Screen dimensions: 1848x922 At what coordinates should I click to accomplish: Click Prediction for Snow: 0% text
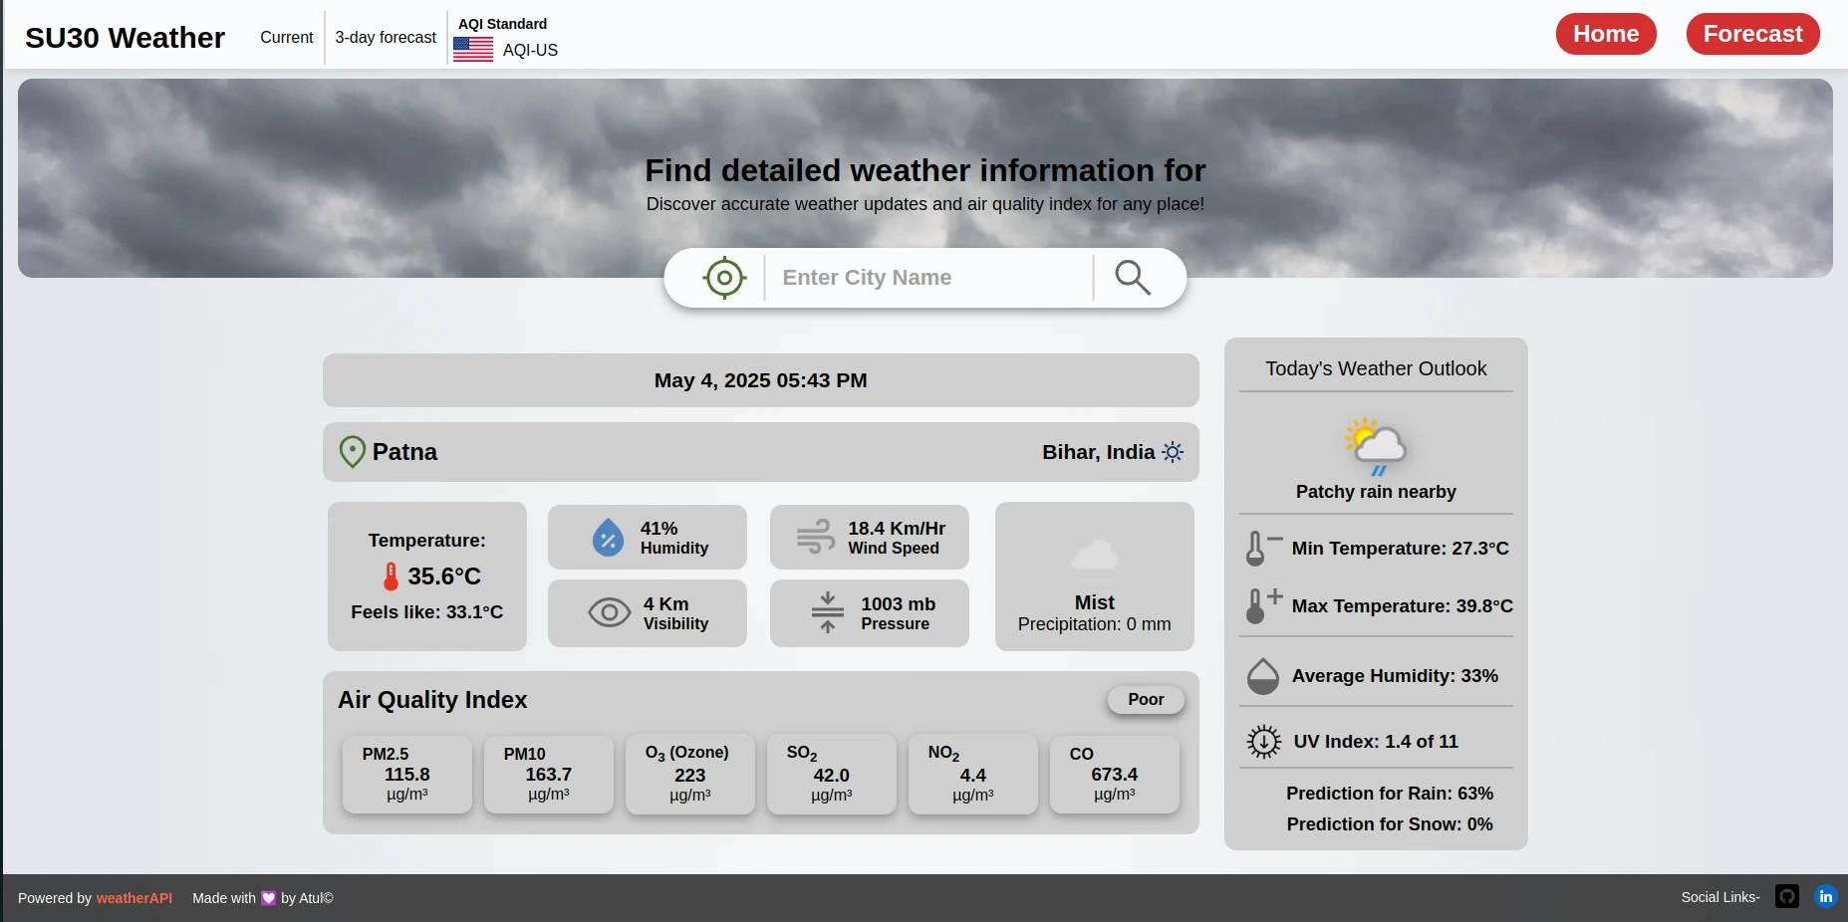(1390, 824)
